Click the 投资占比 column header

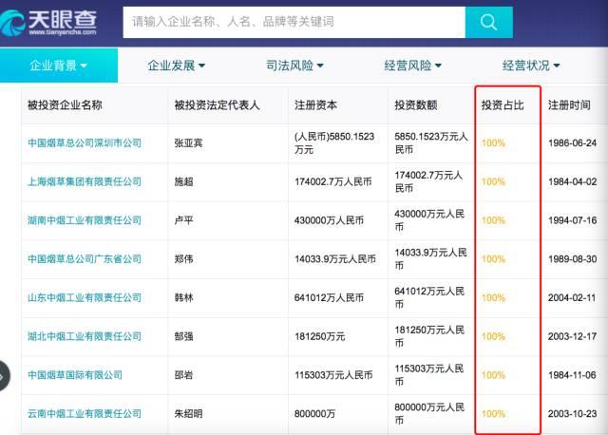tap(501, 104)
